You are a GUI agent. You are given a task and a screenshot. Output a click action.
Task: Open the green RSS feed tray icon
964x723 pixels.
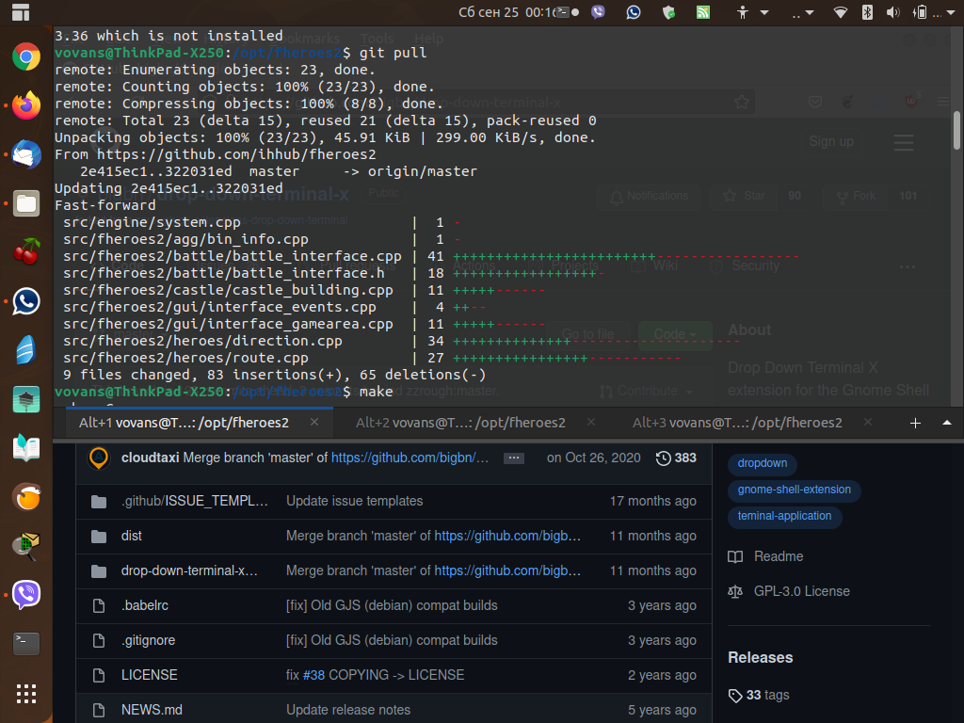point(702,12)
